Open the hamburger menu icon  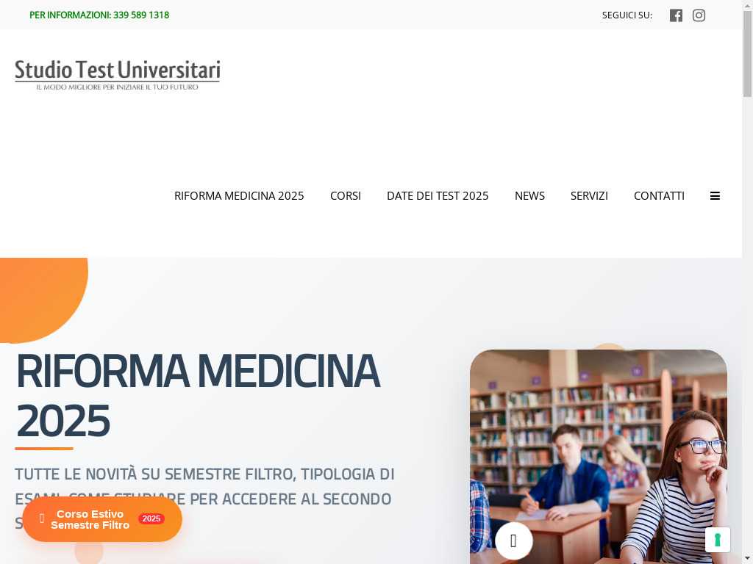(715, 195)
